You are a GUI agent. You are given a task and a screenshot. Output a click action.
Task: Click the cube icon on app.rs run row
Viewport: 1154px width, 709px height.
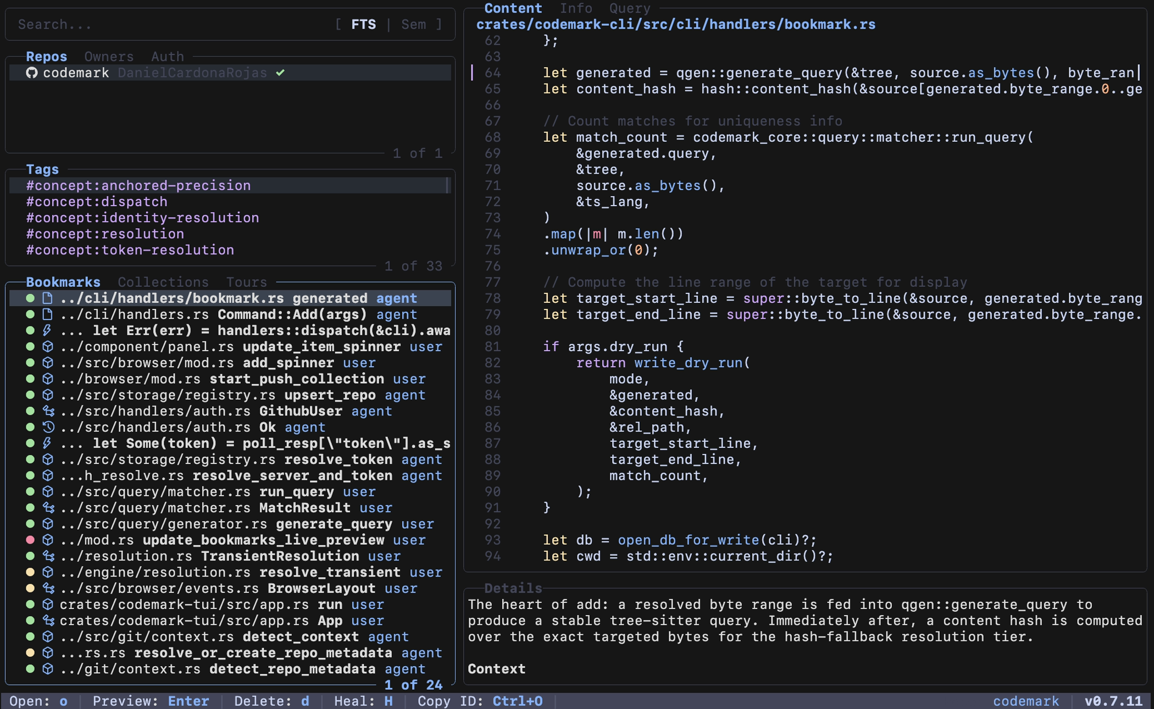[x=48, y=605]
